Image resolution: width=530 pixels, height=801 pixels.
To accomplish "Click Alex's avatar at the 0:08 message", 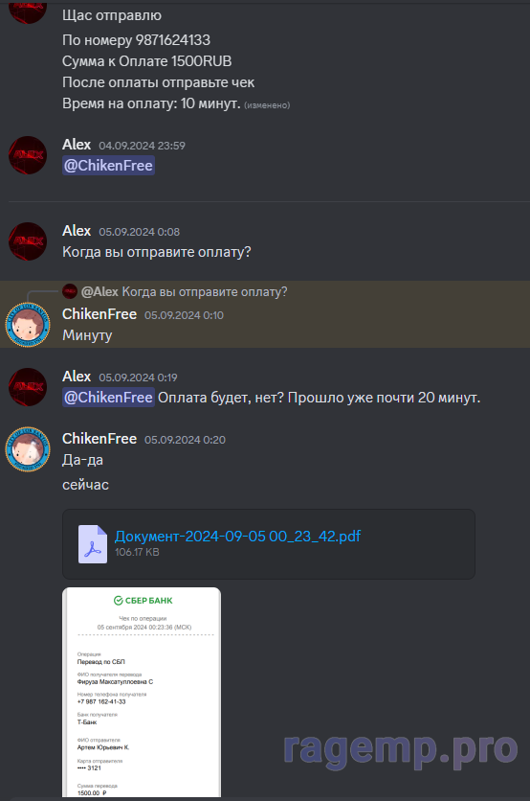I will [28, 241].
